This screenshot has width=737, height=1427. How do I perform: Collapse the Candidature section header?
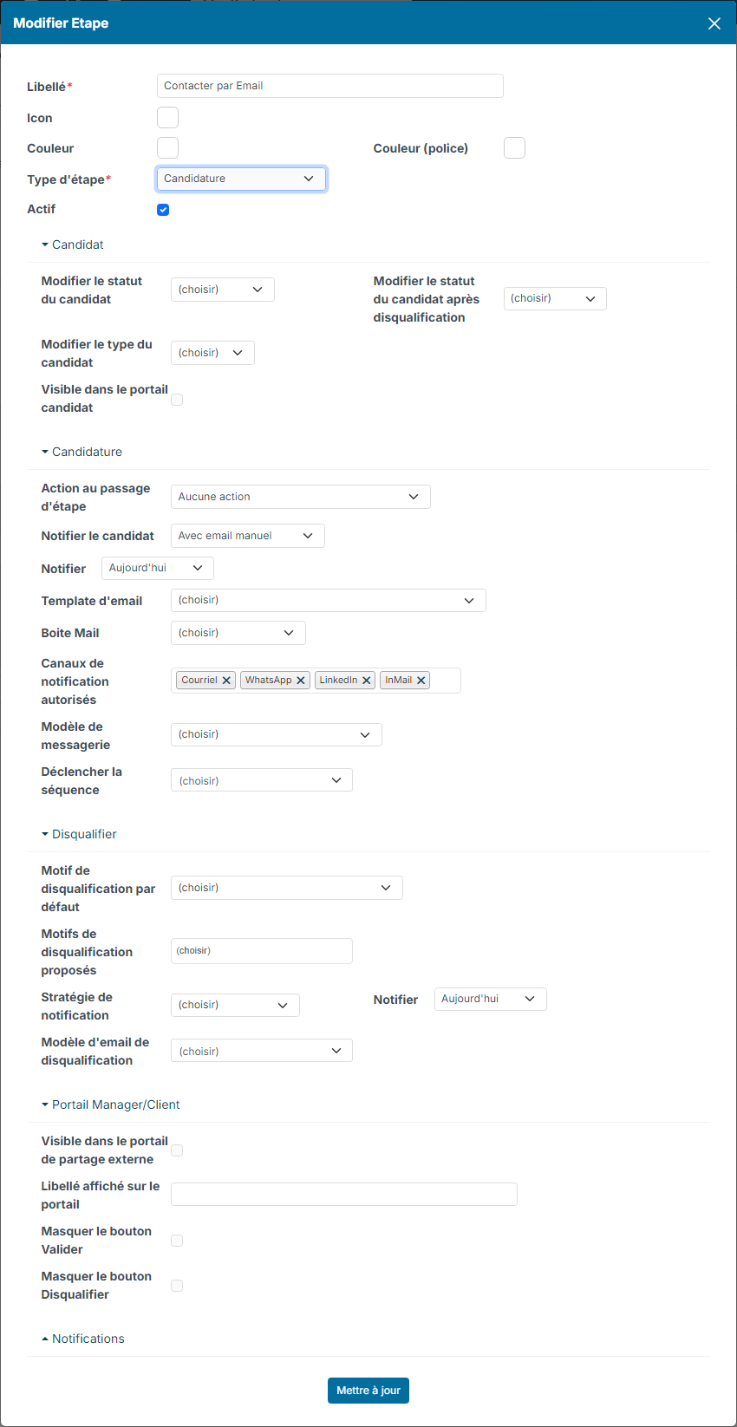tap(82, 452)
